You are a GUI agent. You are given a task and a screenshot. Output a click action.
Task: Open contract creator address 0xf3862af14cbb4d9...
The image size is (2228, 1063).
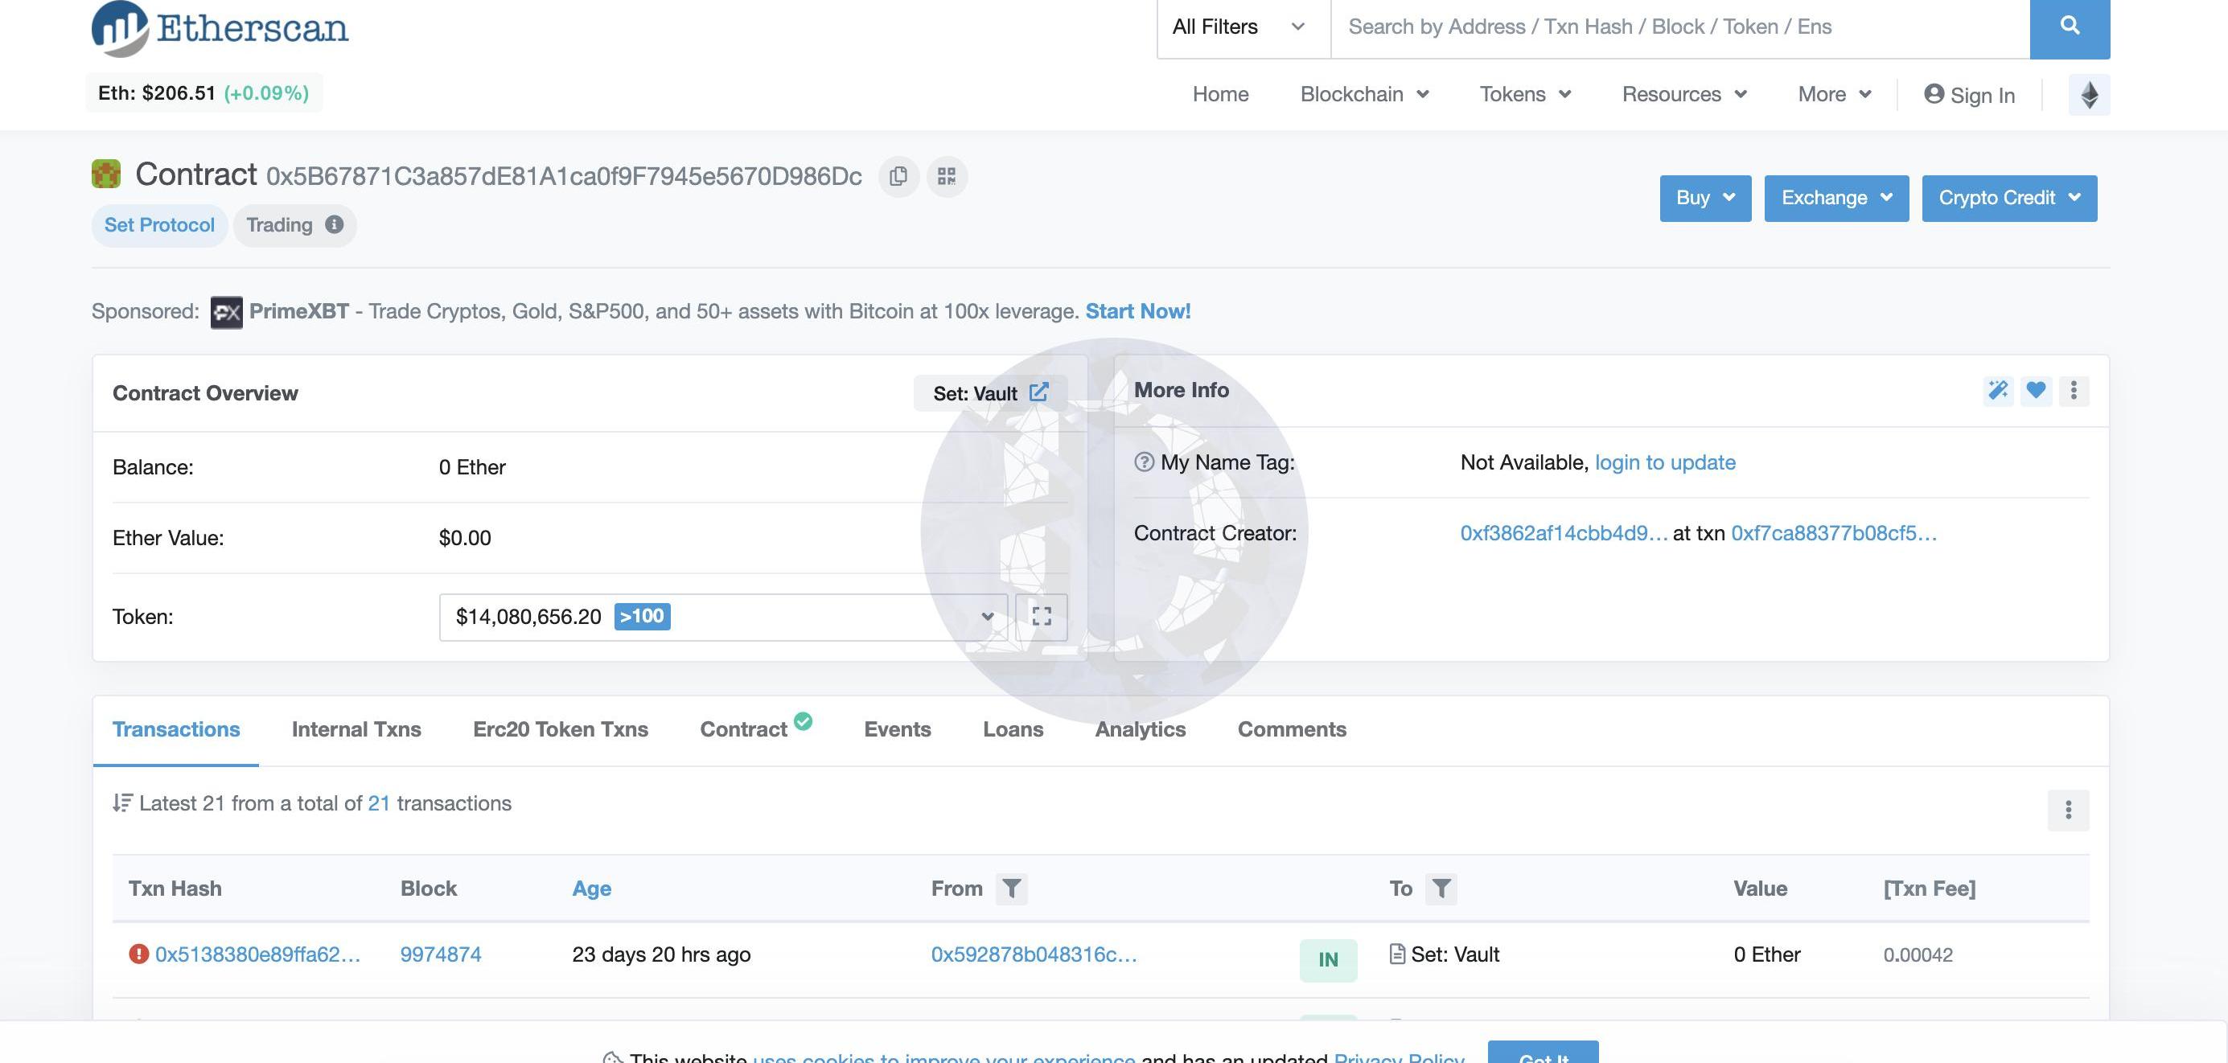[1564, 533]
